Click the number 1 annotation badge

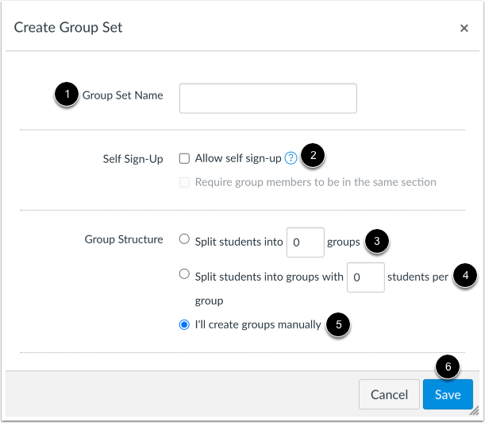click(67, 95)
